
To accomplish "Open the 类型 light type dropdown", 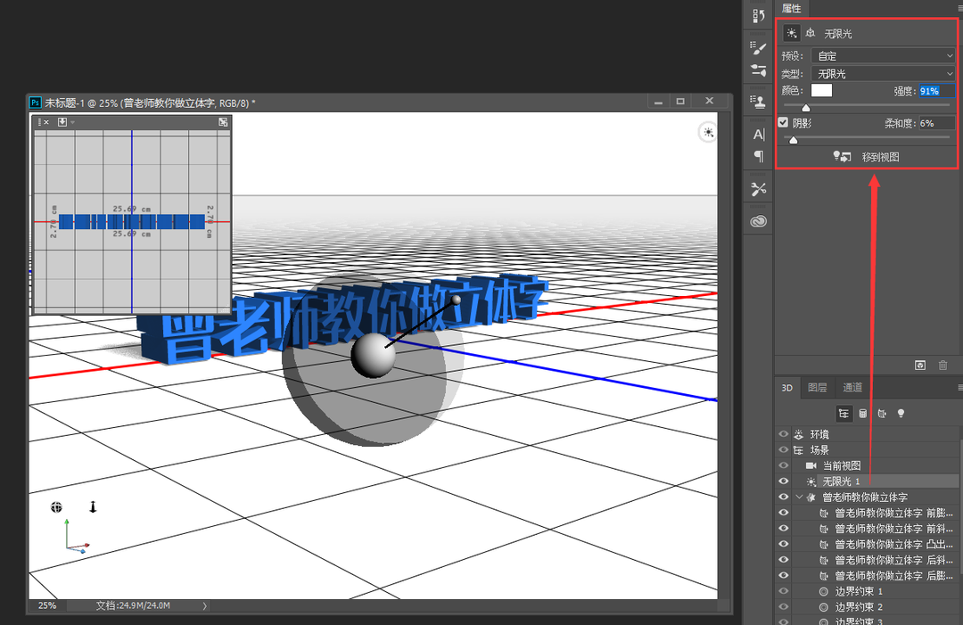I will point(883,74).
